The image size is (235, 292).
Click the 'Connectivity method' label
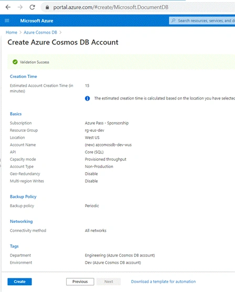[x=28, y=231]
